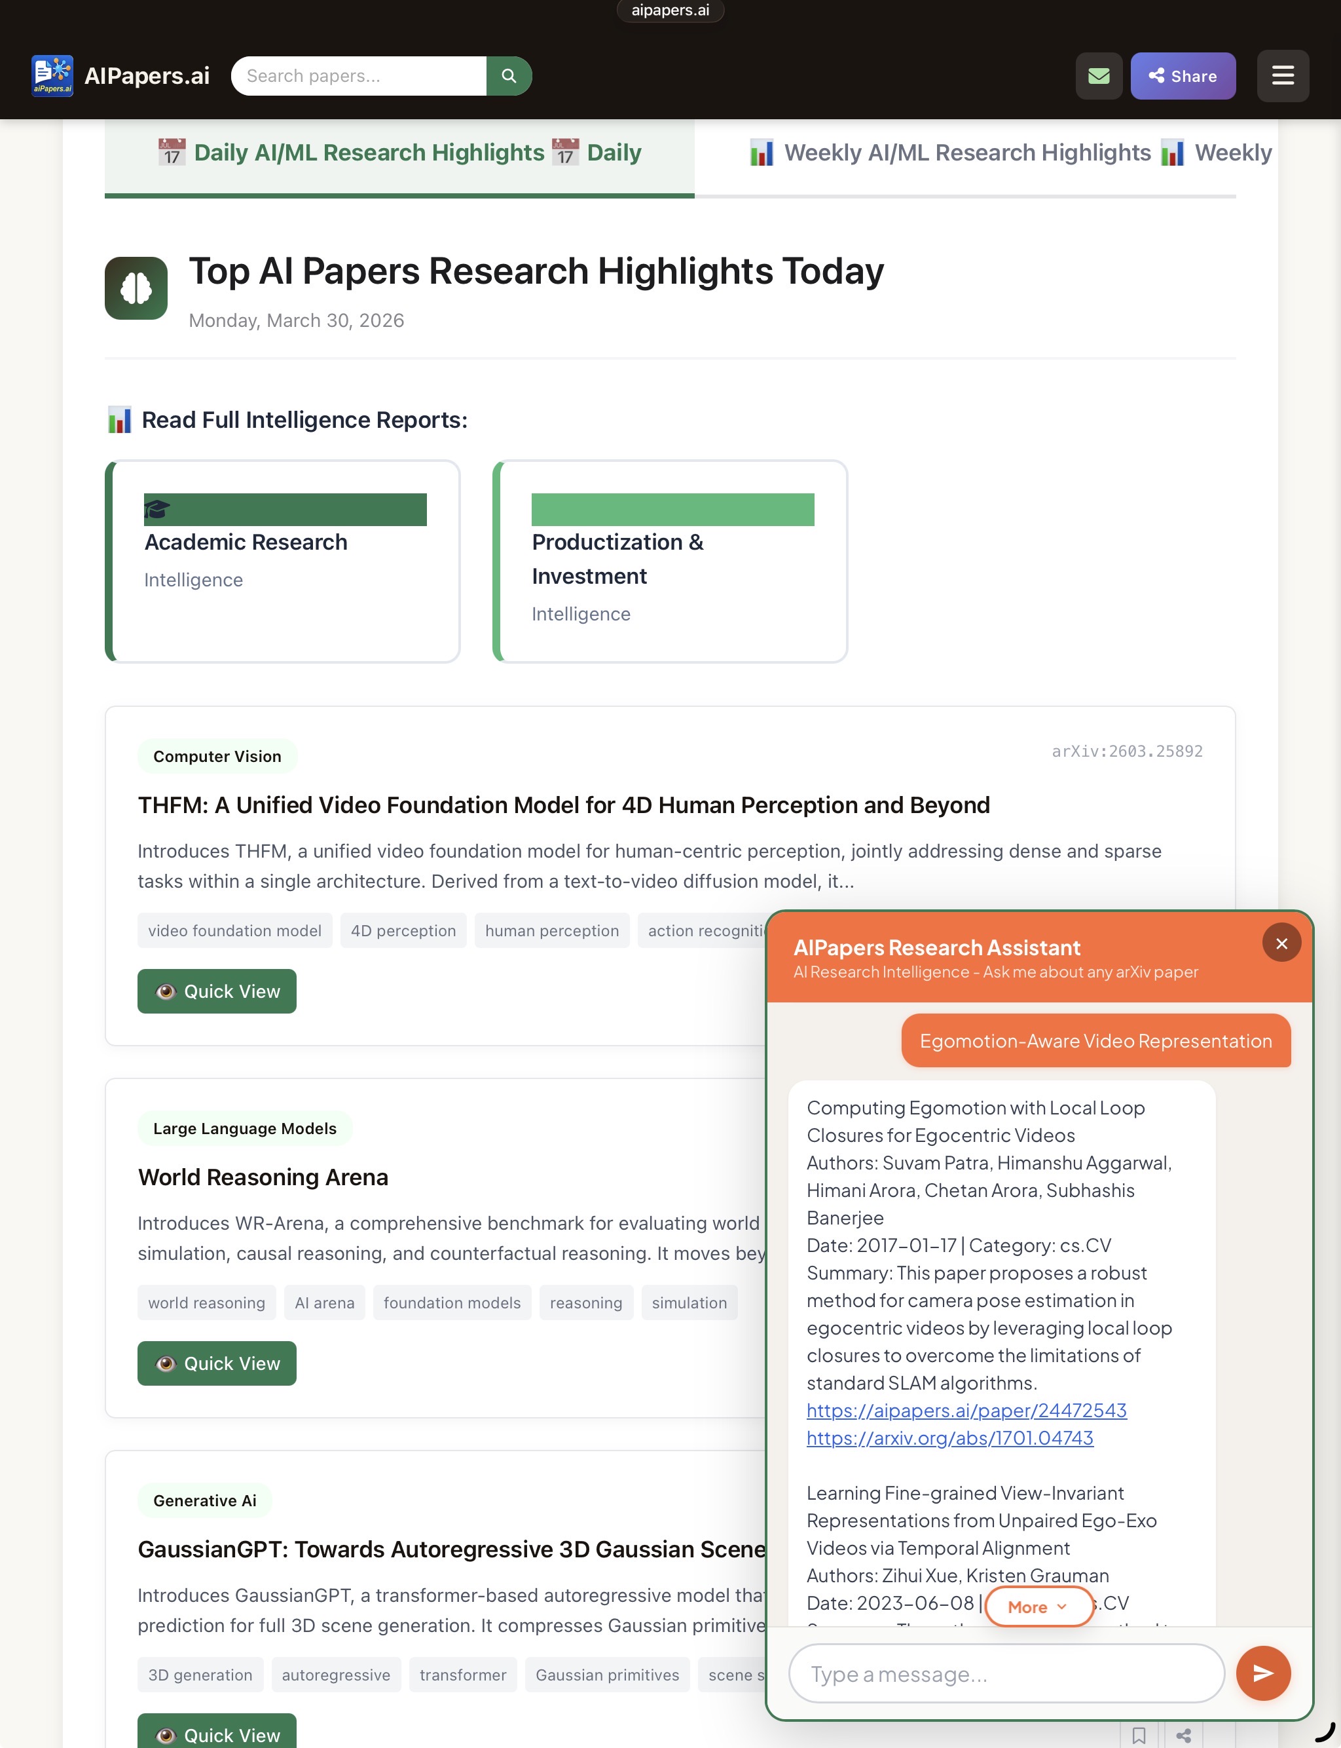This screenshot has height=1748, width=1341.
Task: Switch to Daily AI/ML Research Highlights tab
Action: (399, 153)
